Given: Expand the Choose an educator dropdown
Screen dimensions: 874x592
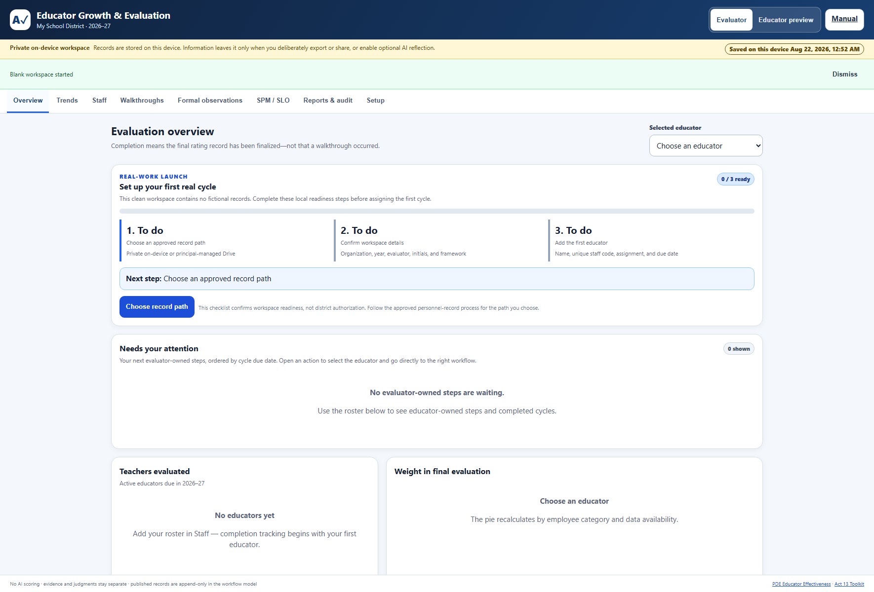Looking at the screenshot, I should click(x=706, y=146).
